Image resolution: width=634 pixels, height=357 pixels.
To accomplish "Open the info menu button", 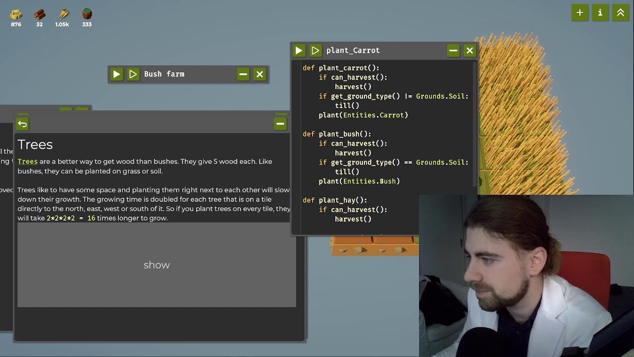I will click(x=600, y=12).
